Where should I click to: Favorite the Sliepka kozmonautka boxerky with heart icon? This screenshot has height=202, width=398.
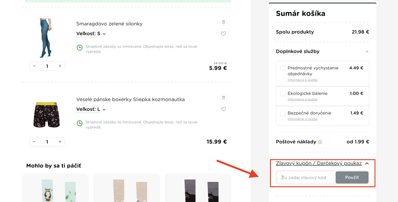(x=223, y=109)
